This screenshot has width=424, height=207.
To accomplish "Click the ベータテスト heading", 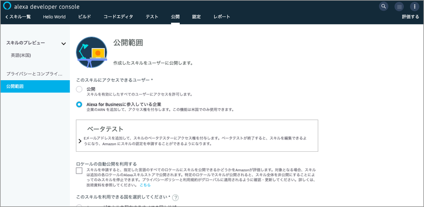I will 105,128.
